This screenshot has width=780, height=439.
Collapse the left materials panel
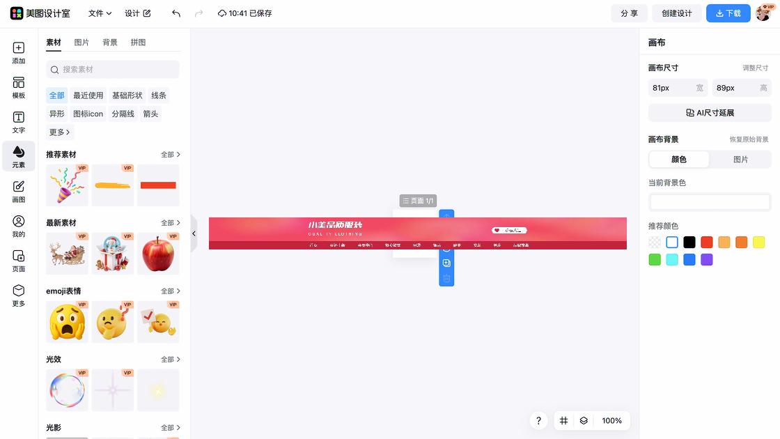tap(194, 233)
